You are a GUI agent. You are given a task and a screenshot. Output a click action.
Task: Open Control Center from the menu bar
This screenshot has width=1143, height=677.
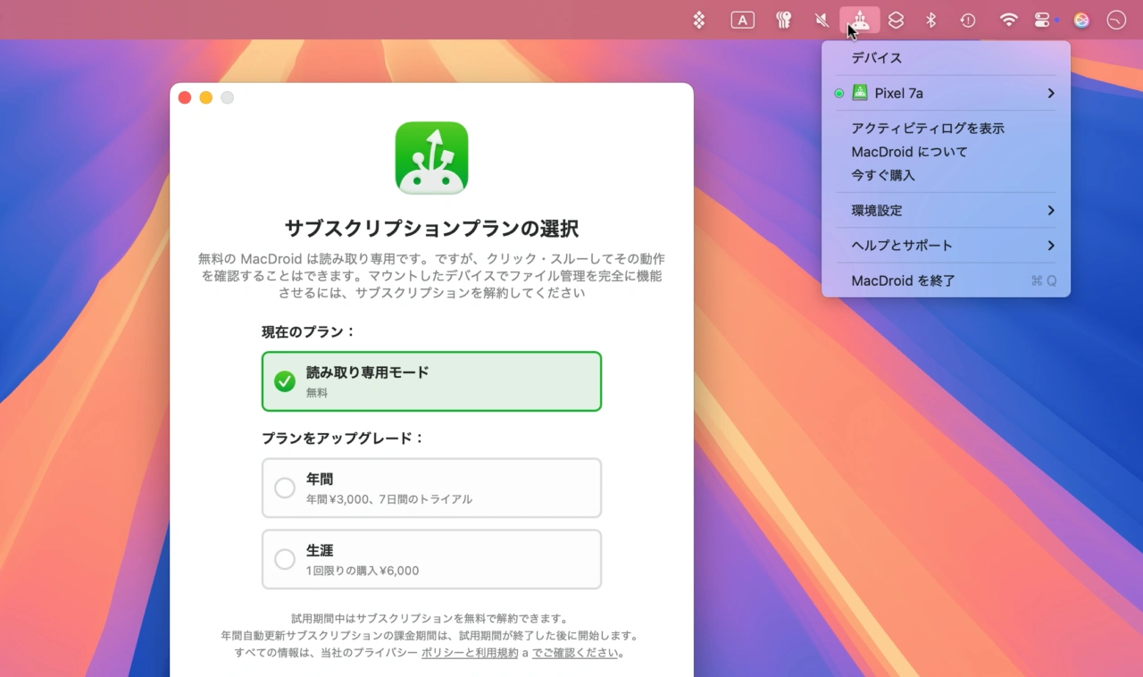pyautogui.click(x=1042, y=20)
